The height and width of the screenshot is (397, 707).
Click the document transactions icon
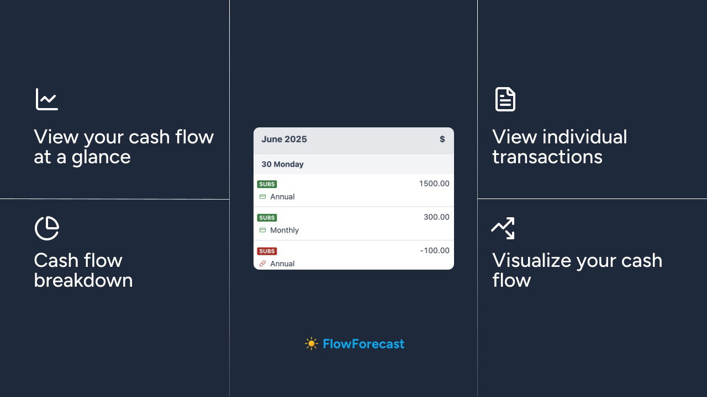pos(505,99)
